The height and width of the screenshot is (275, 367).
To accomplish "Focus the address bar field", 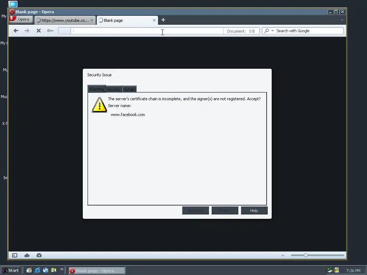I will (x=147, y=31).
